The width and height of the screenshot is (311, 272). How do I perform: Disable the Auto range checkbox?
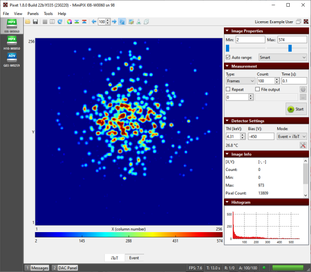click(229, 58)
